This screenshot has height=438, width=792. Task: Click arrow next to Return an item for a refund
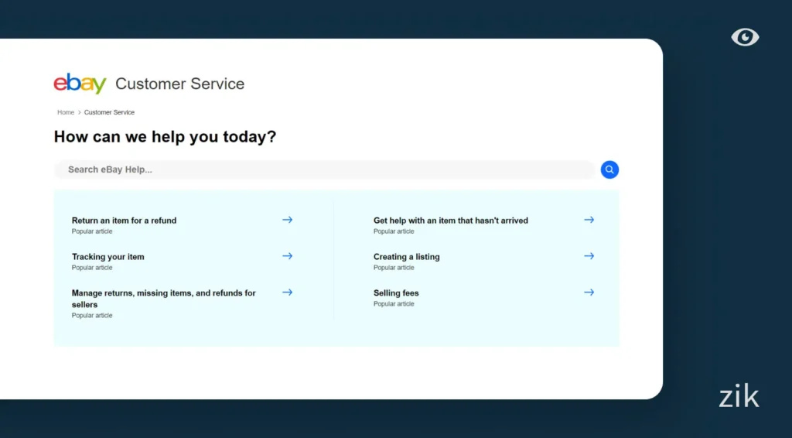pos(287,220)
